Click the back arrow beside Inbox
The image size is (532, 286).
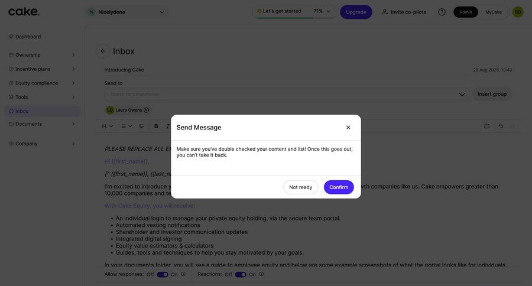click(103, 51)
